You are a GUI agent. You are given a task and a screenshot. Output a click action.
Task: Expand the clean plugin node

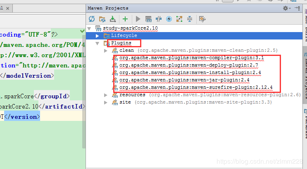coord(106,51)
